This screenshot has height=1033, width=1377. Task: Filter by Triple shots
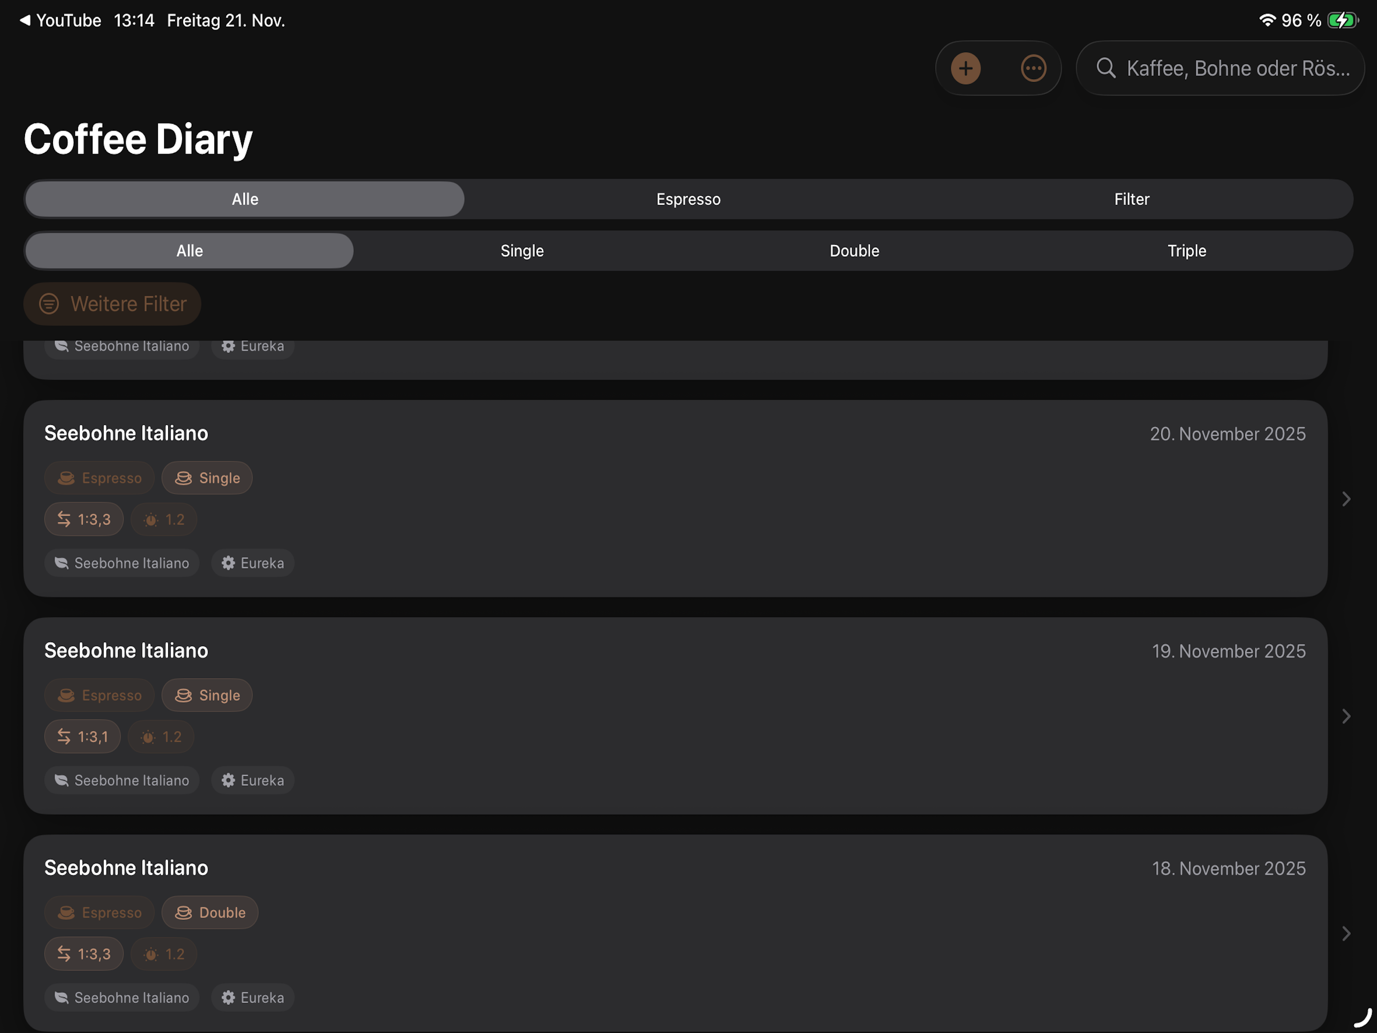point(1186,251)
